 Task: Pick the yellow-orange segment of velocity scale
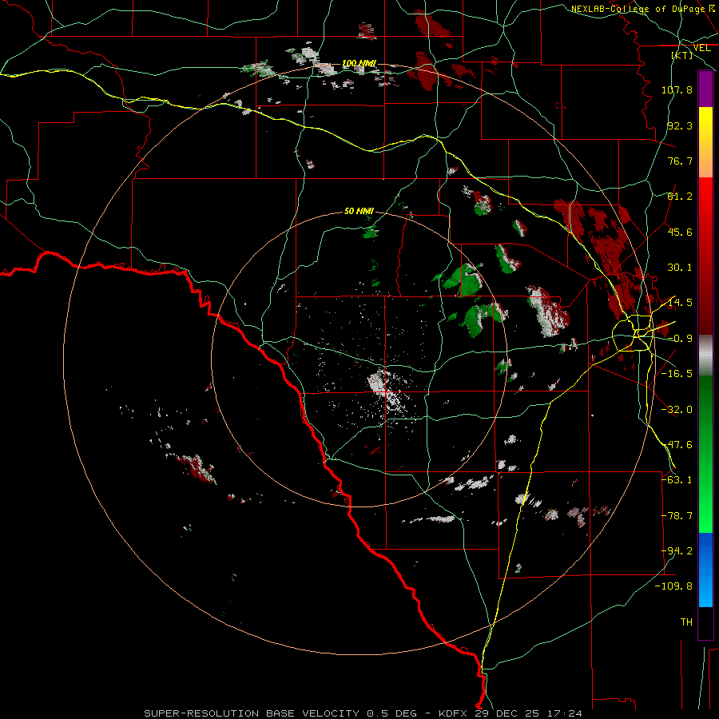(705, 142)
